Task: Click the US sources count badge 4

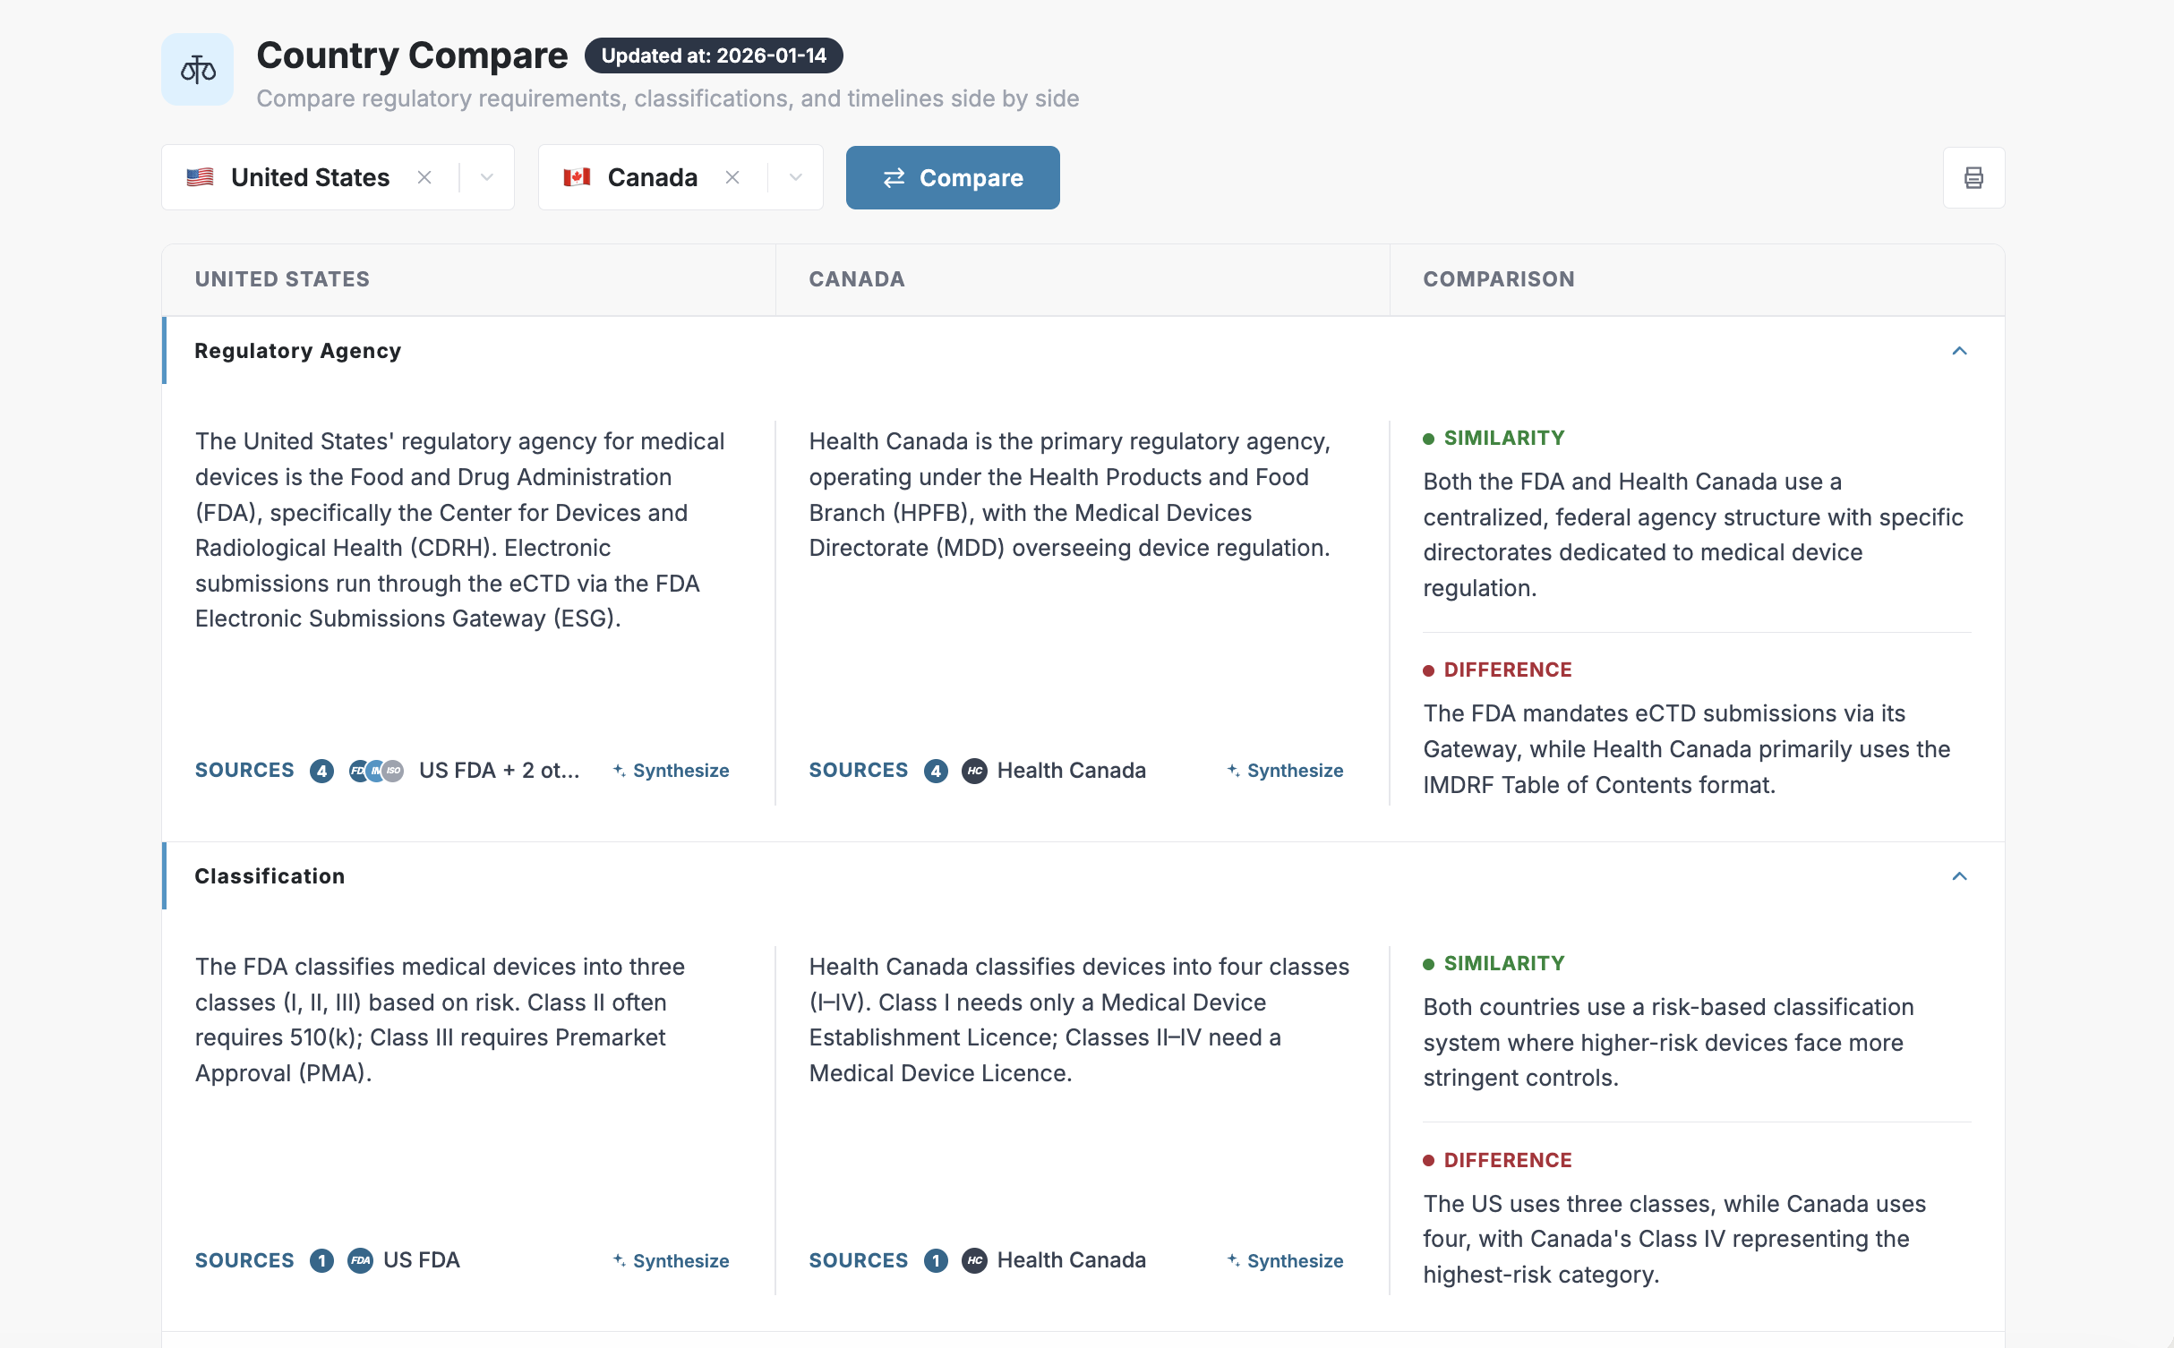Action: click(321, 771)
